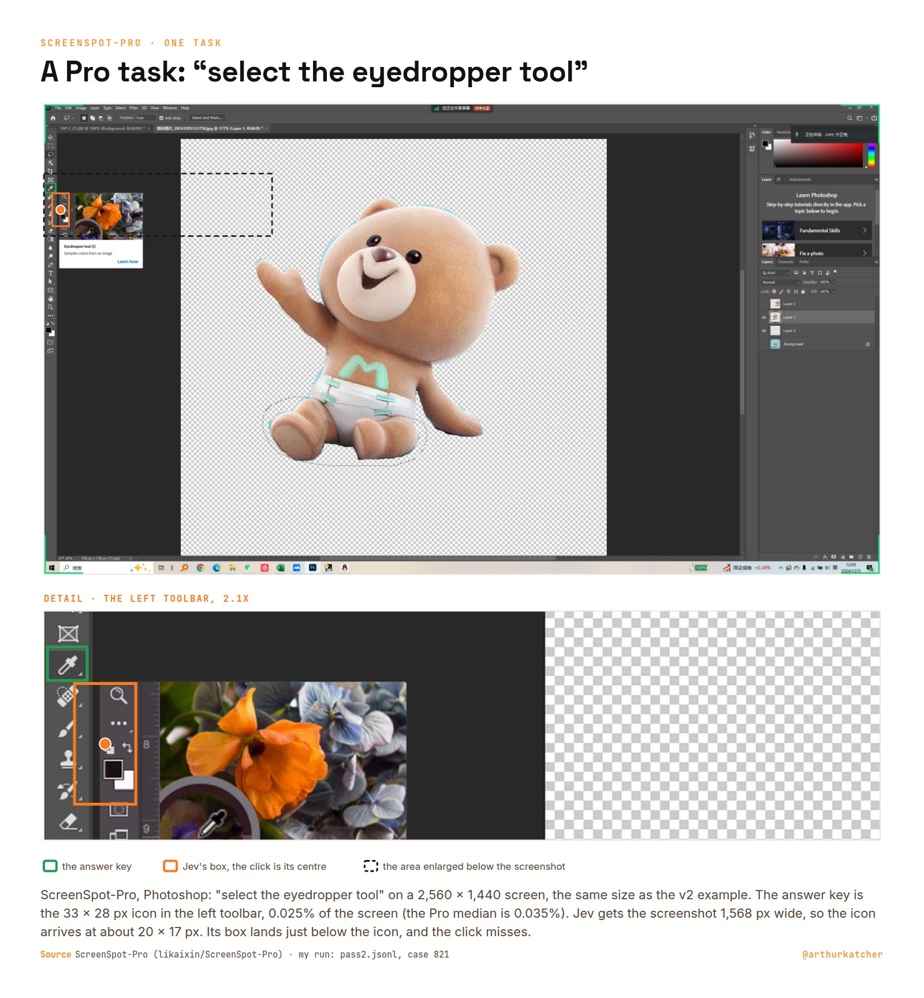Show the Background layer via its visibility box
924x998 pixels.
[x=764, y=344]
